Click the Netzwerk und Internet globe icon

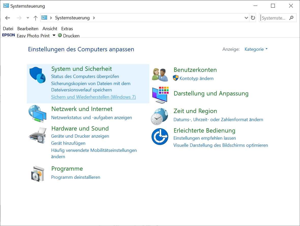(37, 113)
